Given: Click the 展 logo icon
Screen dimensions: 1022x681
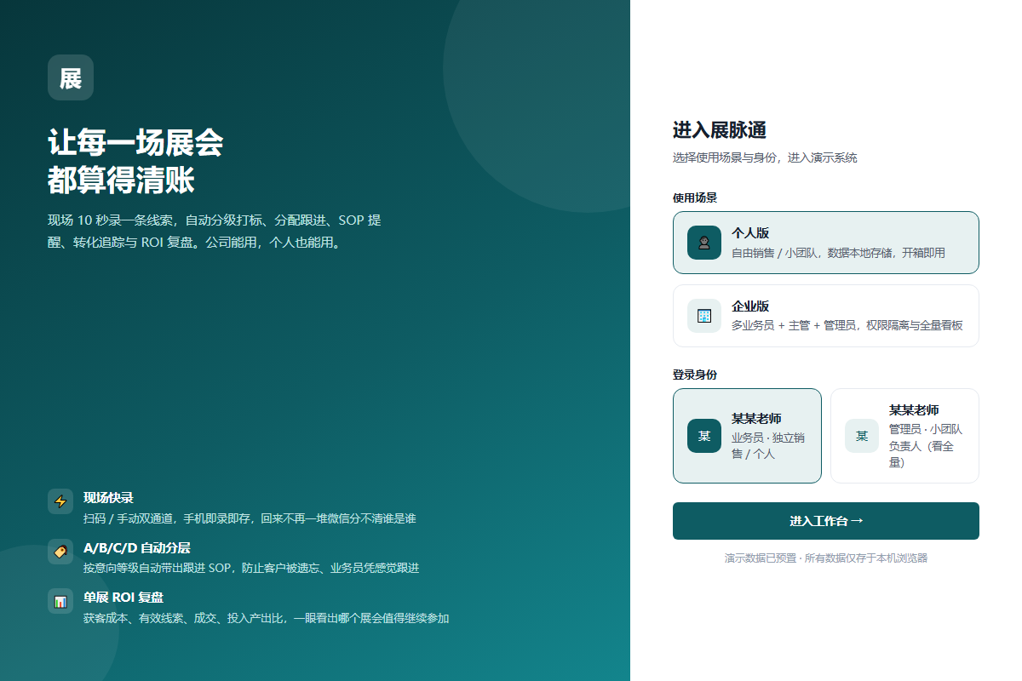Looking at the screenshot, I should [71, 77].
